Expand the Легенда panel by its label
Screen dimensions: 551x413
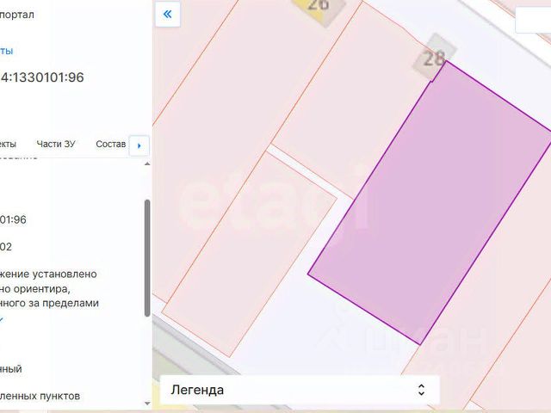[x=197, y=390]
